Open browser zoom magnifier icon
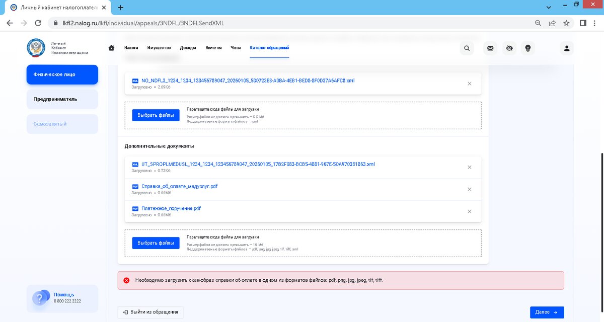 (x=538, y=23)
